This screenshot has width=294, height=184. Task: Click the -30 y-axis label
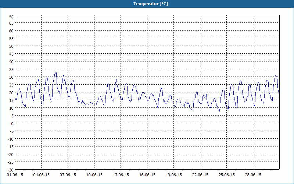click(x=11, y=170)
